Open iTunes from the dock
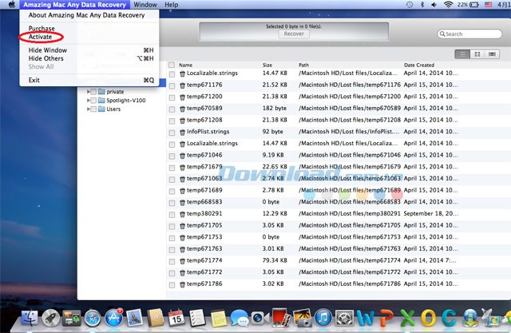This screenshot has height=333, width=511. click(323, 319)
